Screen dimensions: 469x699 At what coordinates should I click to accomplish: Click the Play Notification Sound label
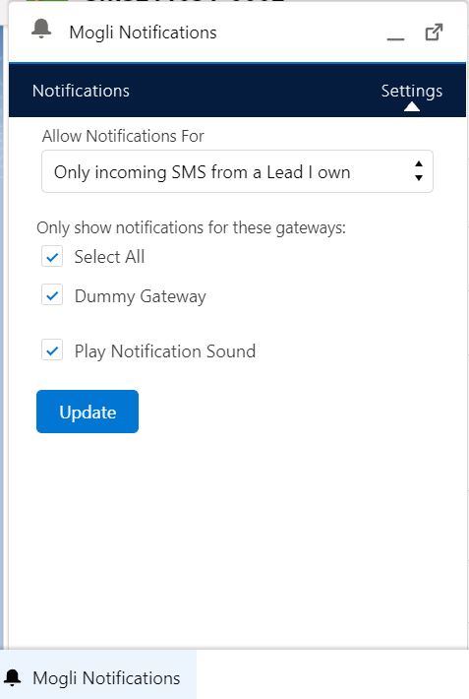[165, 351]
